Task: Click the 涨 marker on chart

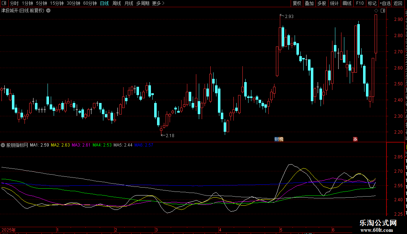Action: pos(355,139)
